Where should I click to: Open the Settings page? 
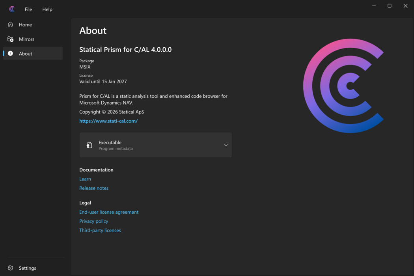tap(33, 268)
